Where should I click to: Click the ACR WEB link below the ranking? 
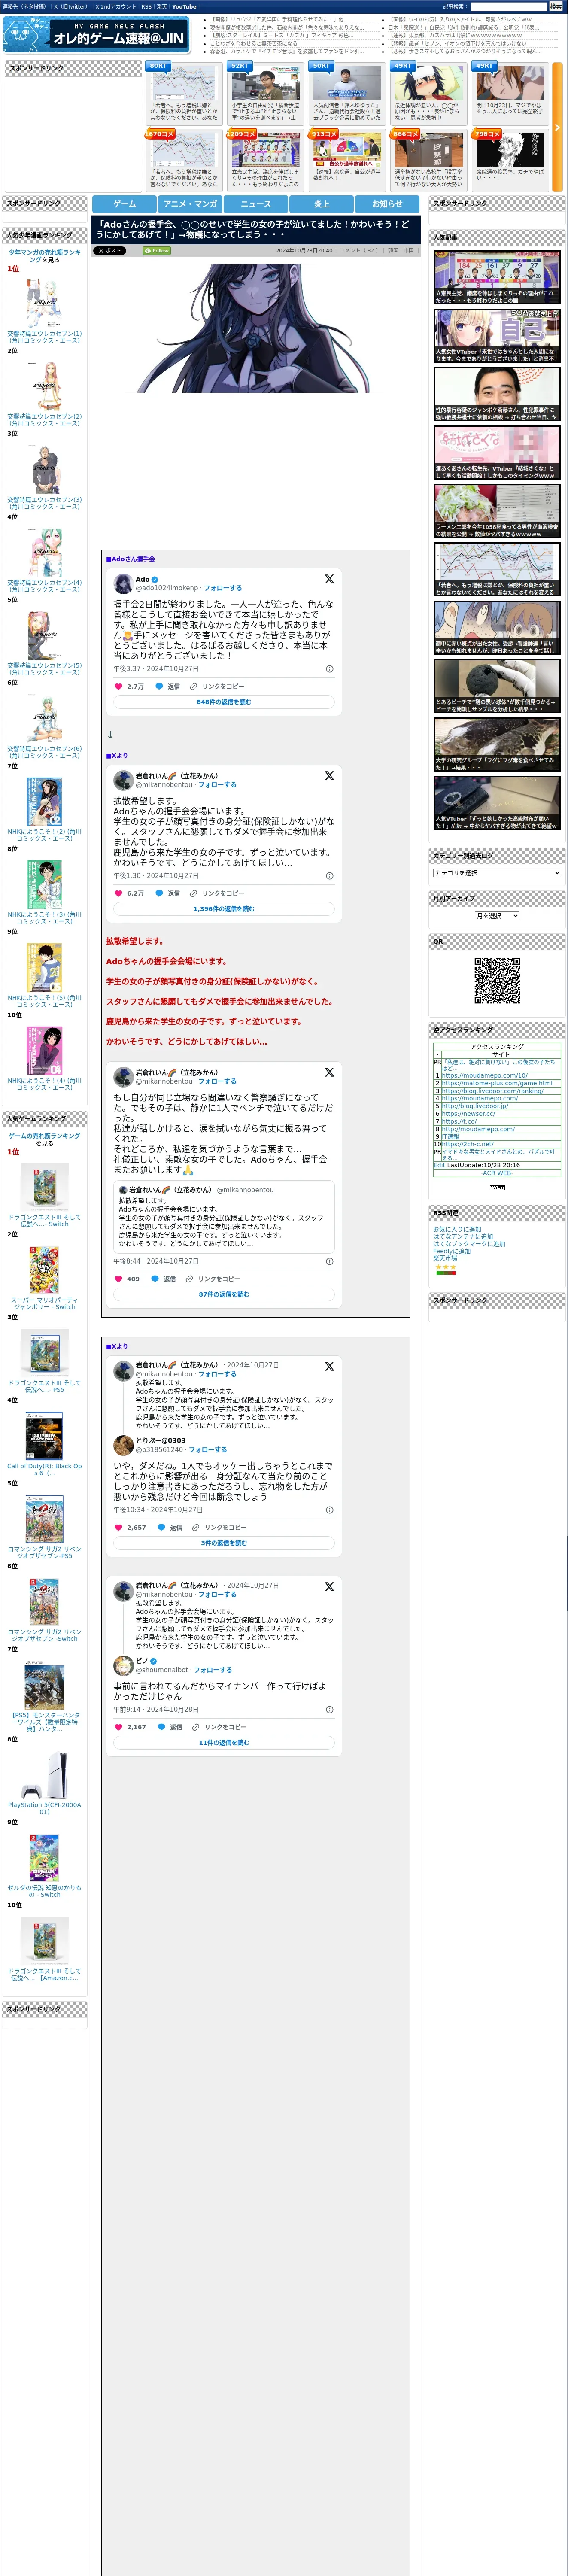(497, 1173)
